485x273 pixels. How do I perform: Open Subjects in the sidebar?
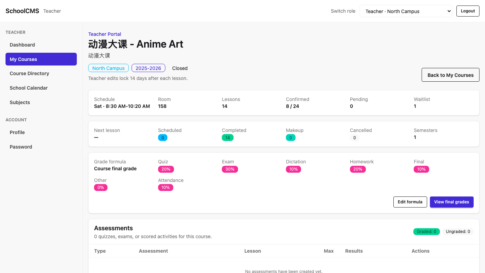(x=41, y=102)
